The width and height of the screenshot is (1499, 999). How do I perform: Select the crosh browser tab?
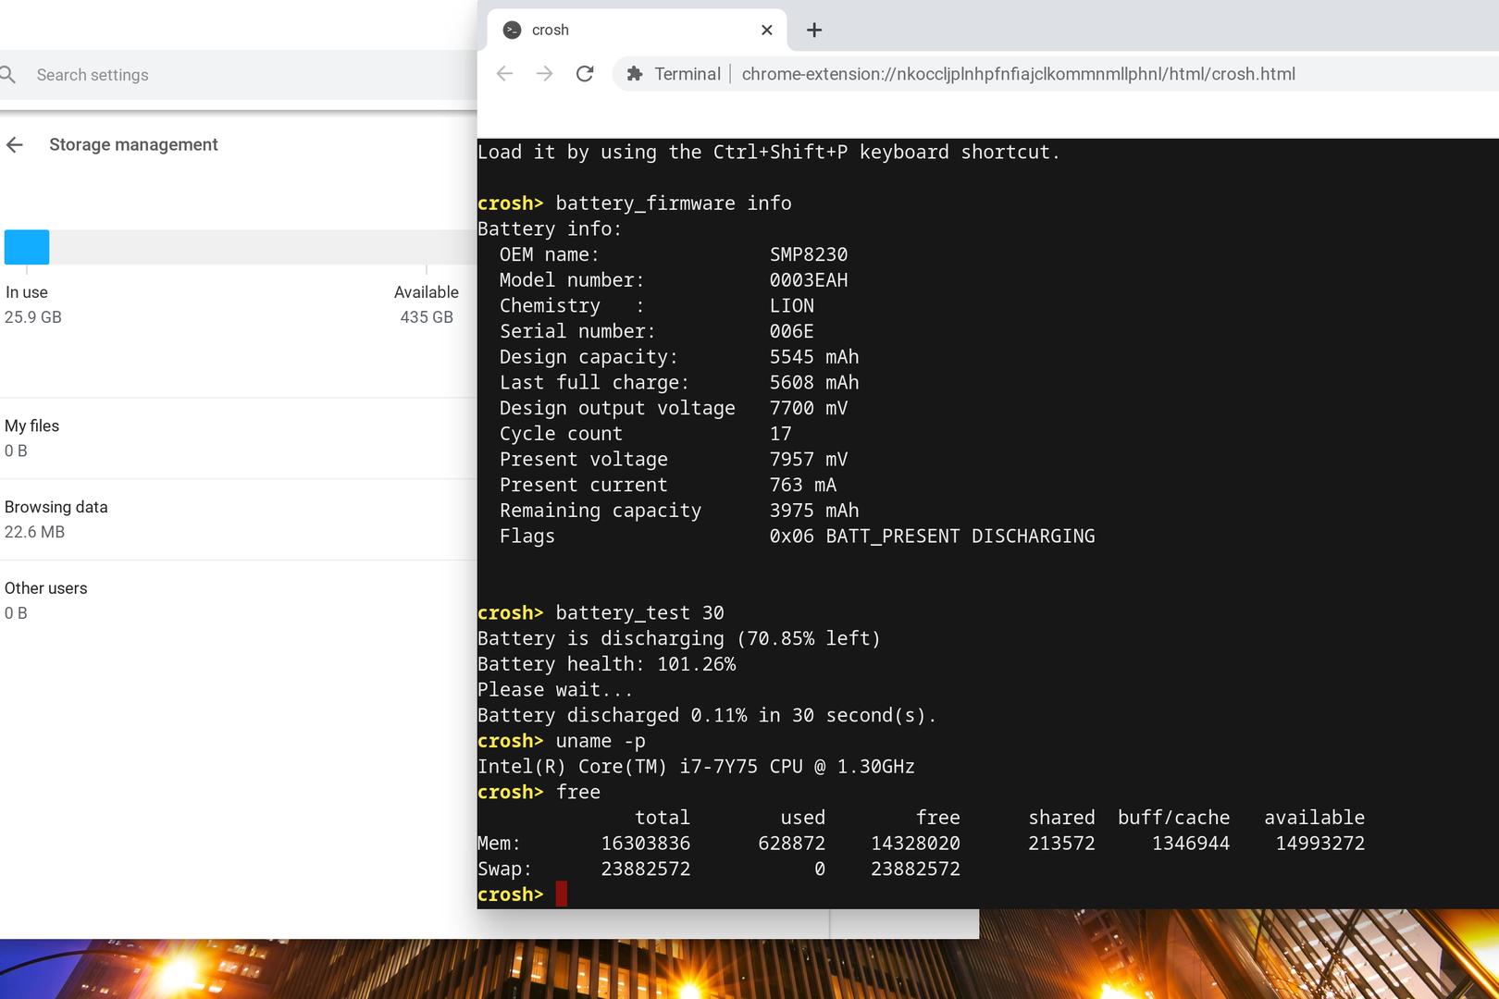tap(637, 30)
